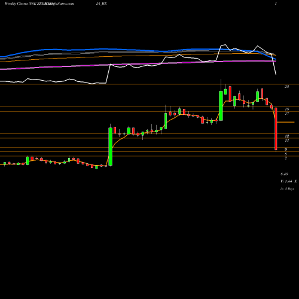Click the price label 17

[287, 114]
